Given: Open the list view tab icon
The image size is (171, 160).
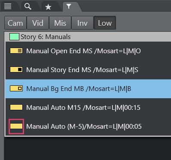Looking at the screenshot, I should coord(8,6).
